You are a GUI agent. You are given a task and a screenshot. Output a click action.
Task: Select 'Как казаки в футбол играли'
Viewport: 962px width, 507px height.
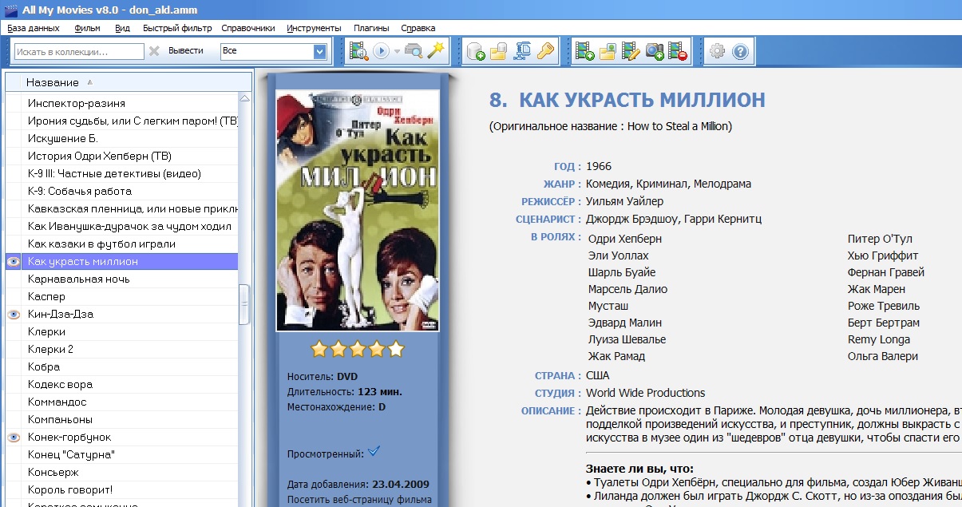click(x=121, y=244)
